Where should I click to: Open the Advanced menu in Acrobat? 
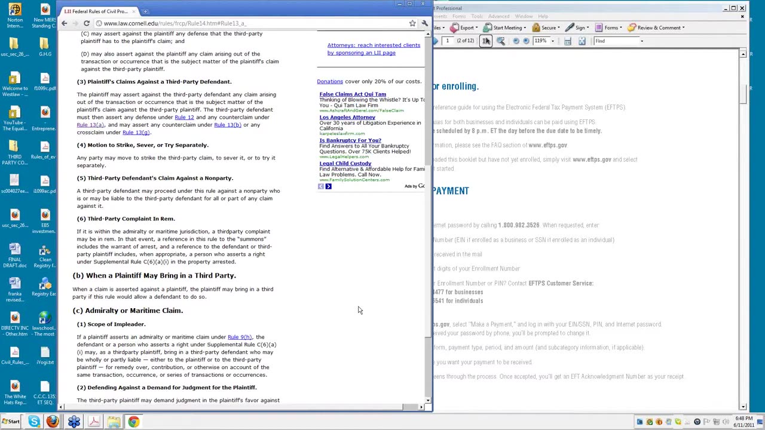click(499, 16)
